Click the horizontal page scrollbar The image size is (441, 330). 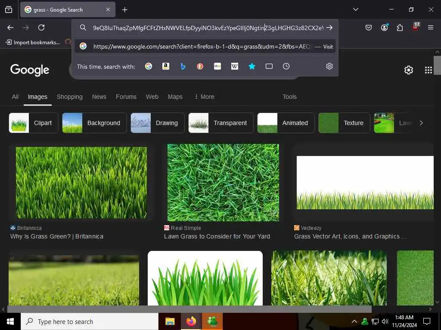coord(189,309)
